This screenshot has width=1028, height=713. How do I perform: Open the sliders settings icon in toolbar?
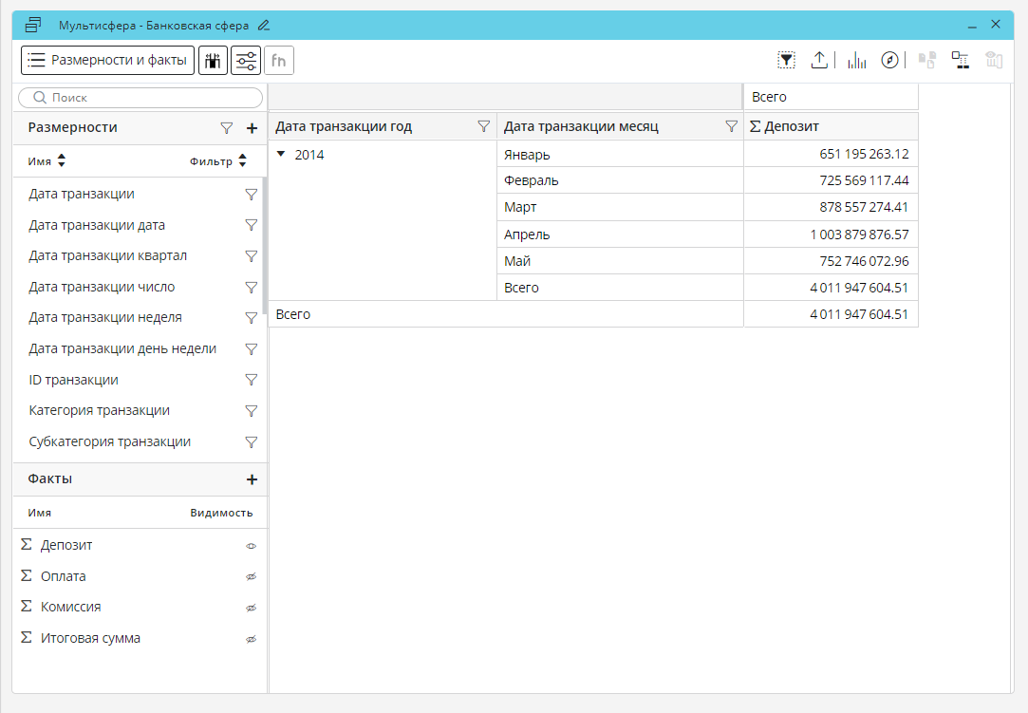(x=246, y=61)
